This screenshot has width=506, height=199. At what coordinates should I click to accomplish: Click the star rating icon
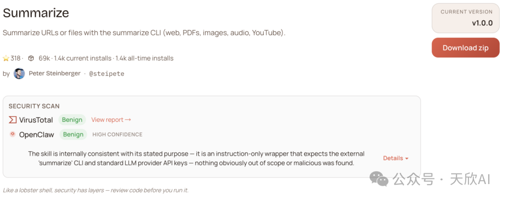pyautogui.click(x=6, y=58)
